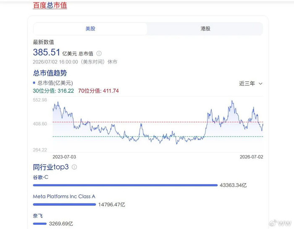This screenshot has height=229, width=294.
Task: Click the 43363.34亿 value
Action: coord(233,185)
